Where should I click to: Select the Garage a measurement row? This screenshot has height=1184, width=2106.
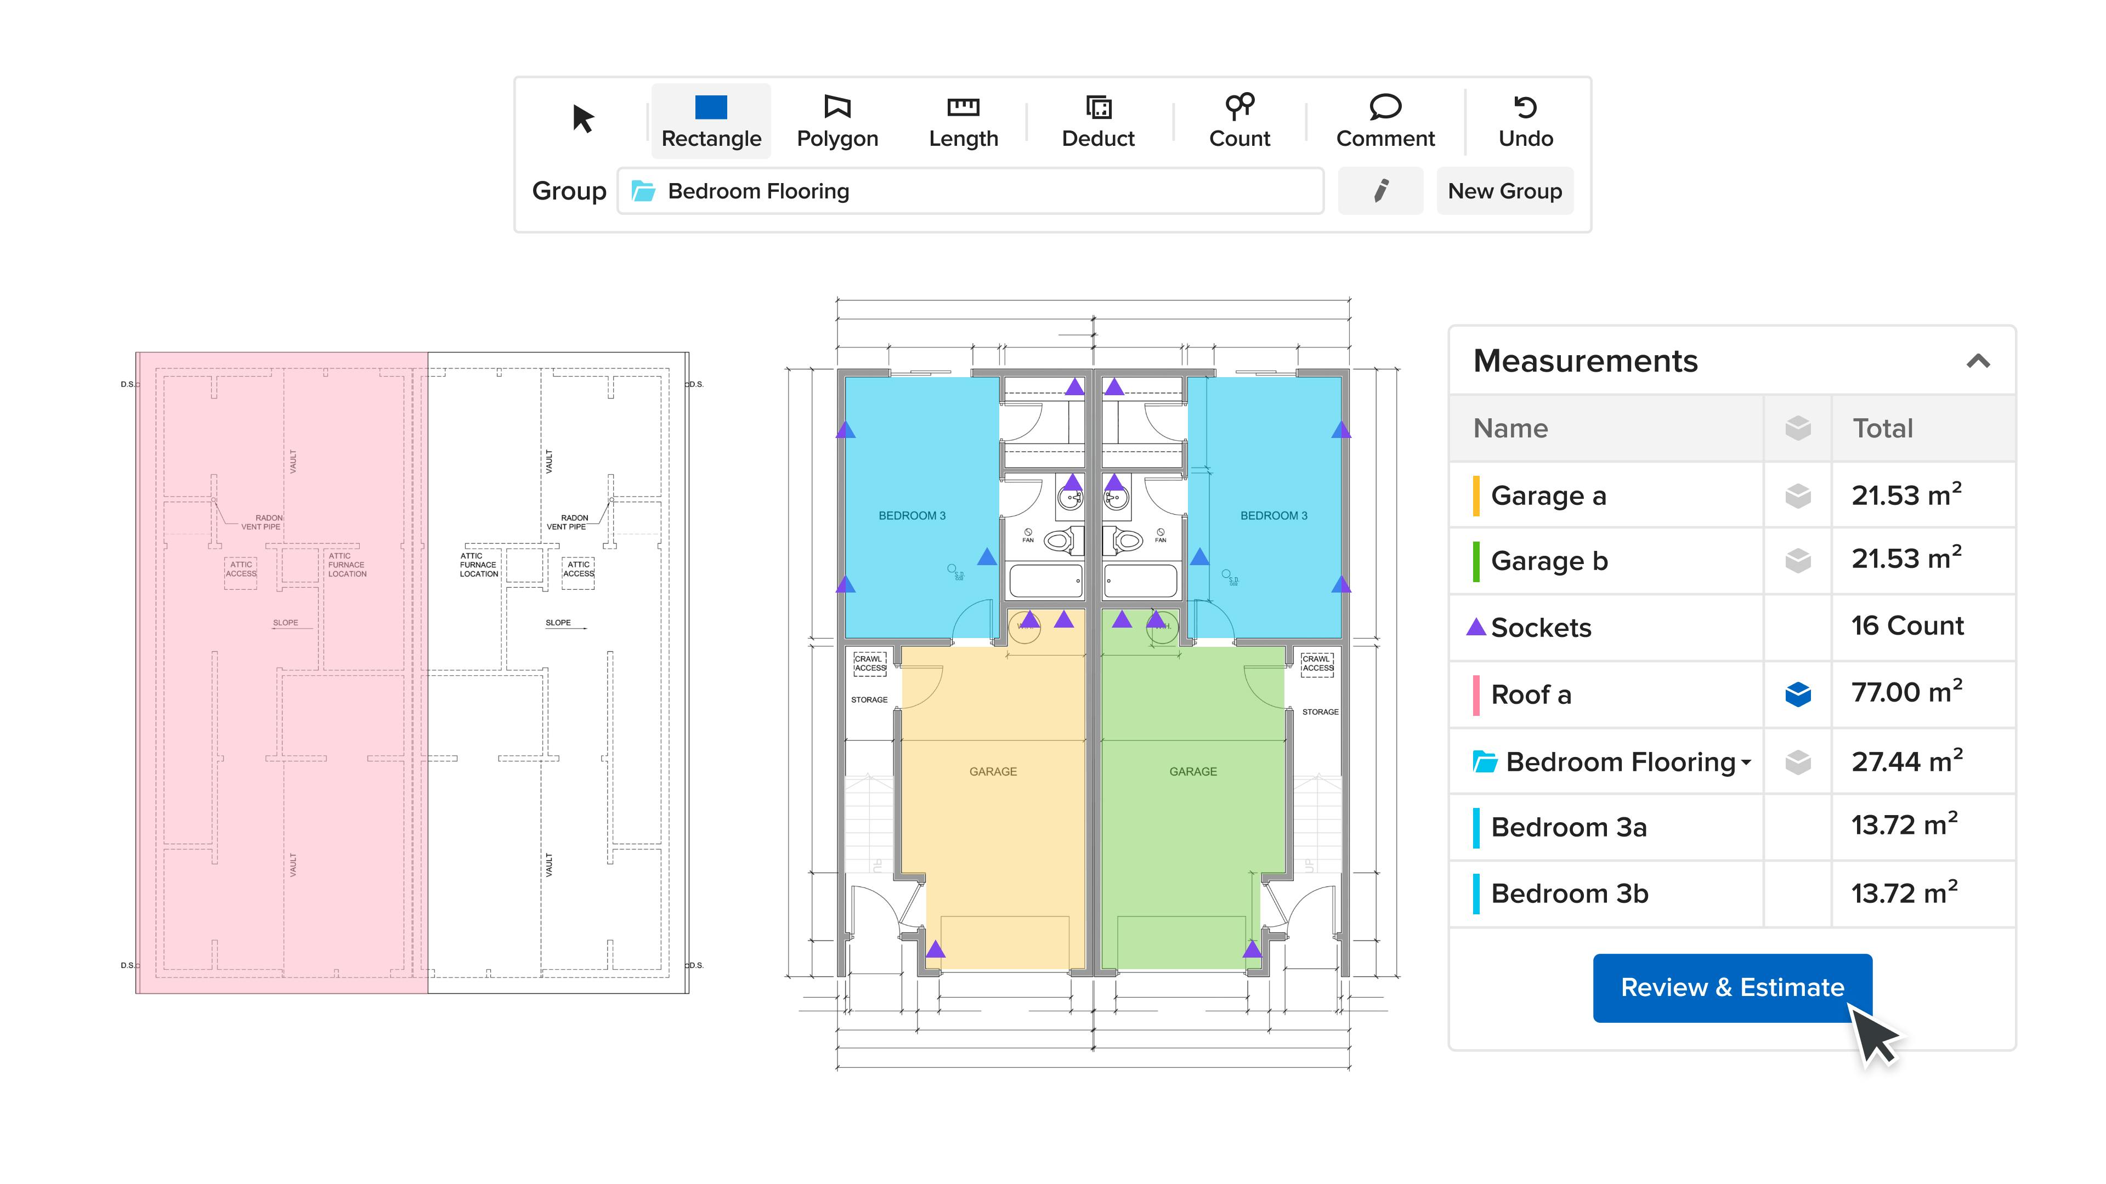click(1733, 495)
